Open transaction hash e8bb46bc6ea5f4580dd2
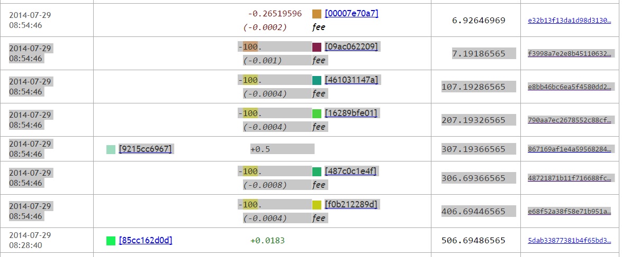622x257 pixels. 569,87
